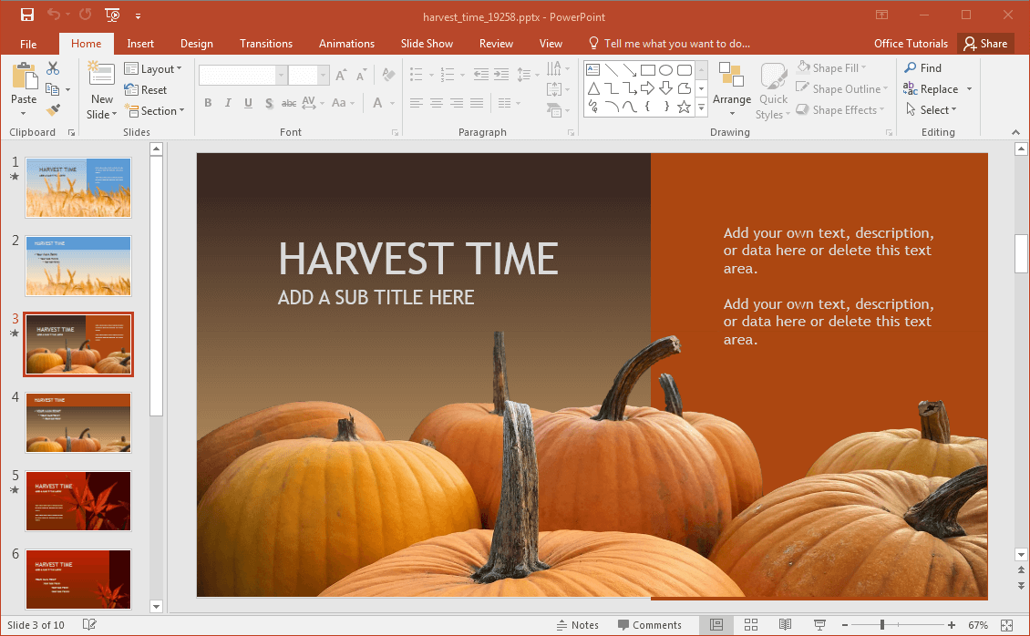Select the Oval shape in shapes gallery

point(665,69)
